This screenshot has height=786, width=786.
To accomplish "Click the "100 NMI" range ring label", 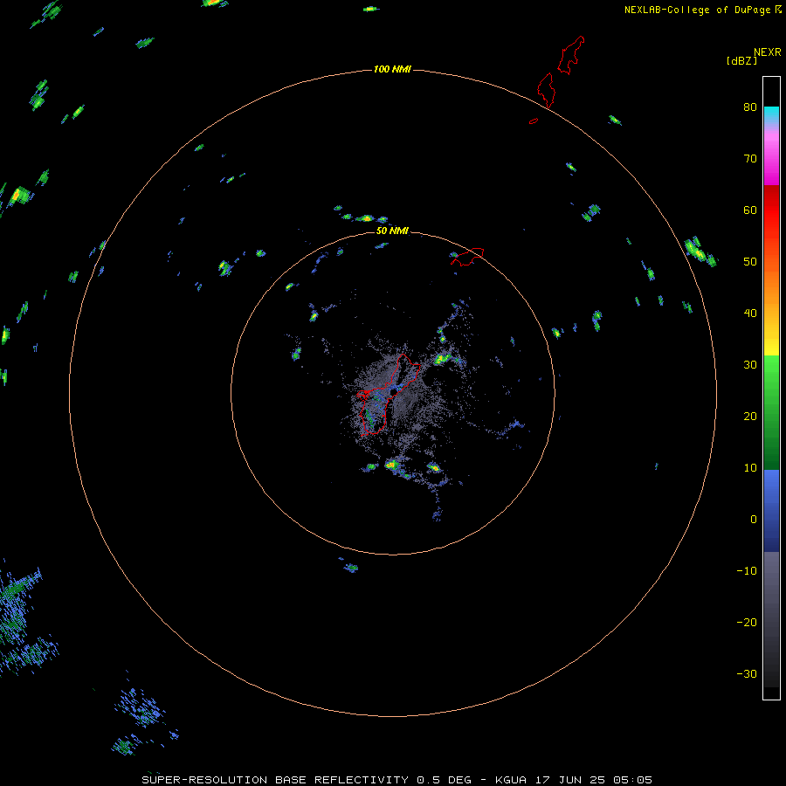I will [x=392, y=69].
